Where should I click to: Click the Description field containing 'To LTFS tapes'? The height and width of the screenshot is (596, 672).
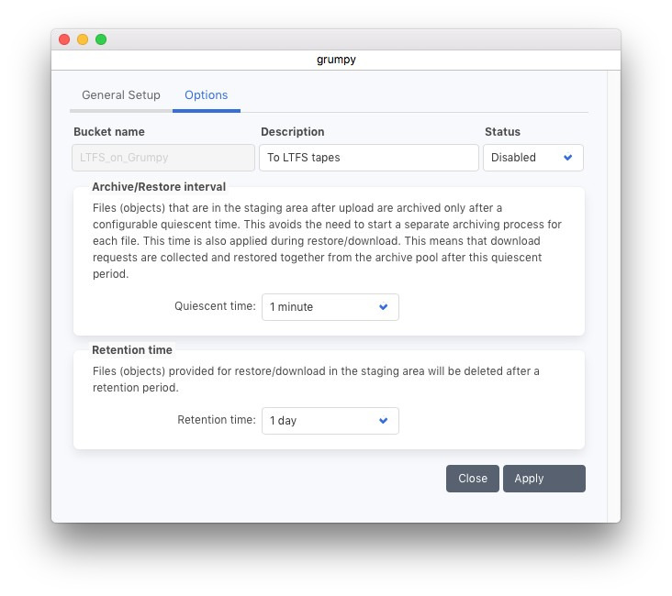[368, 158]
